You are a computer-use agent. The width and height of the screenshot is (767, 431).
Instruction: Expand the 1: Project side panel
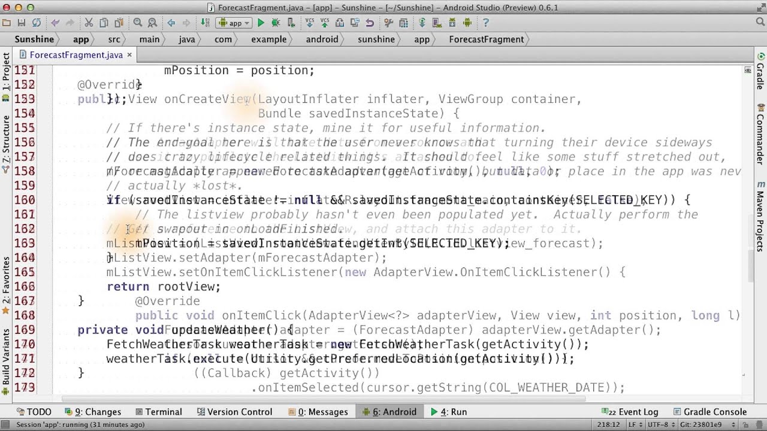point(6,75)
